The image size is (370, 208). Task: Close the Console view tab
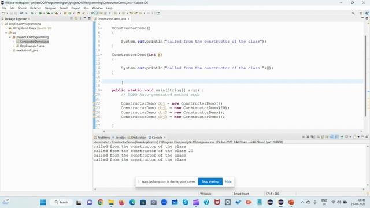(165, 138)
